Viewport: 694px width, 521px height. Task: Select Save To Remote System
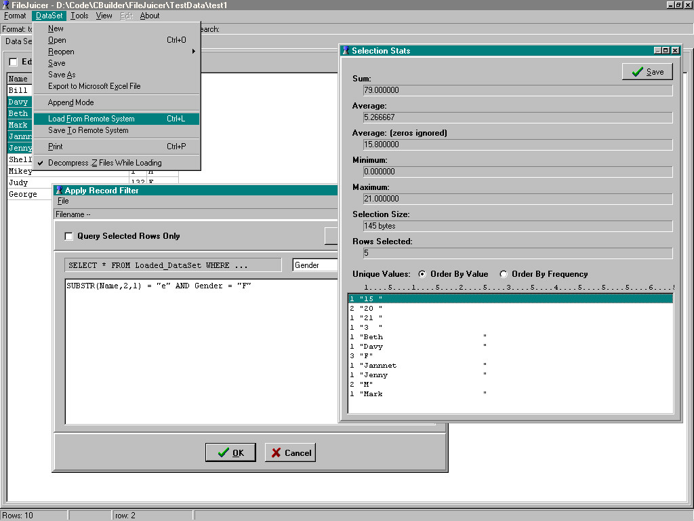point(117,130)
